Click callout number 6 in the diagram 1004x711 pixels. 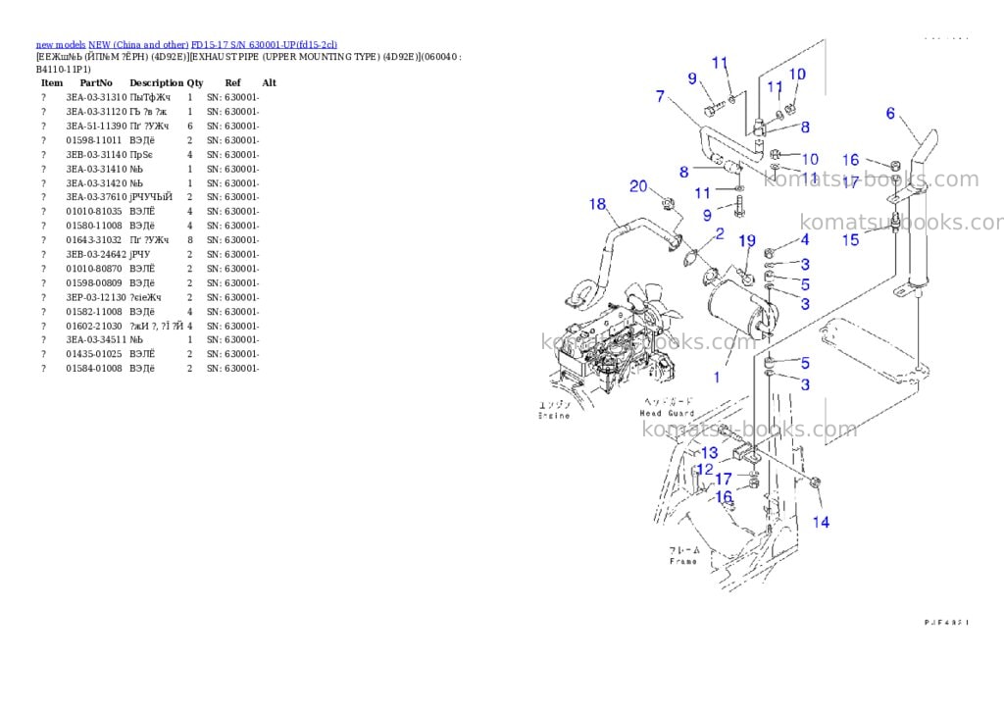point(890,114)
